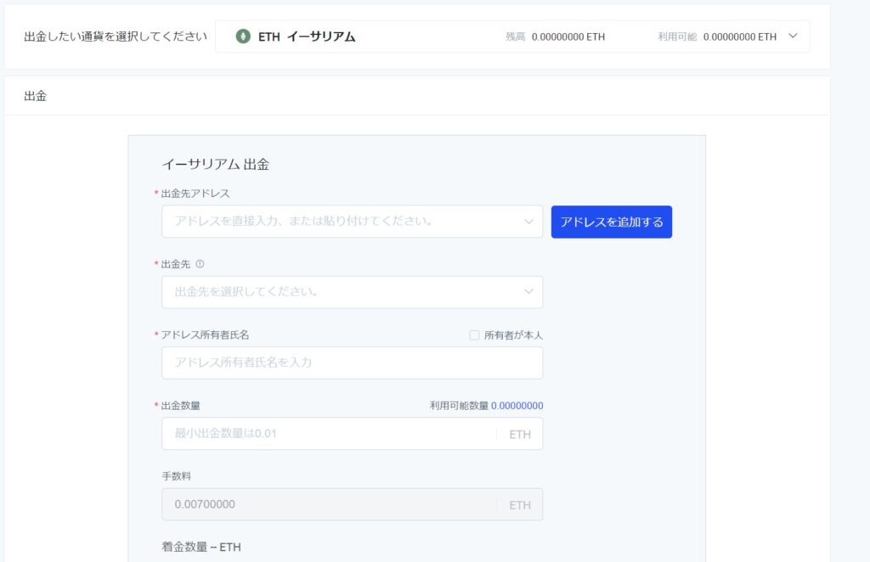Click the 利用可能 0.00000000 ETH text

click(x=717, y=37)
